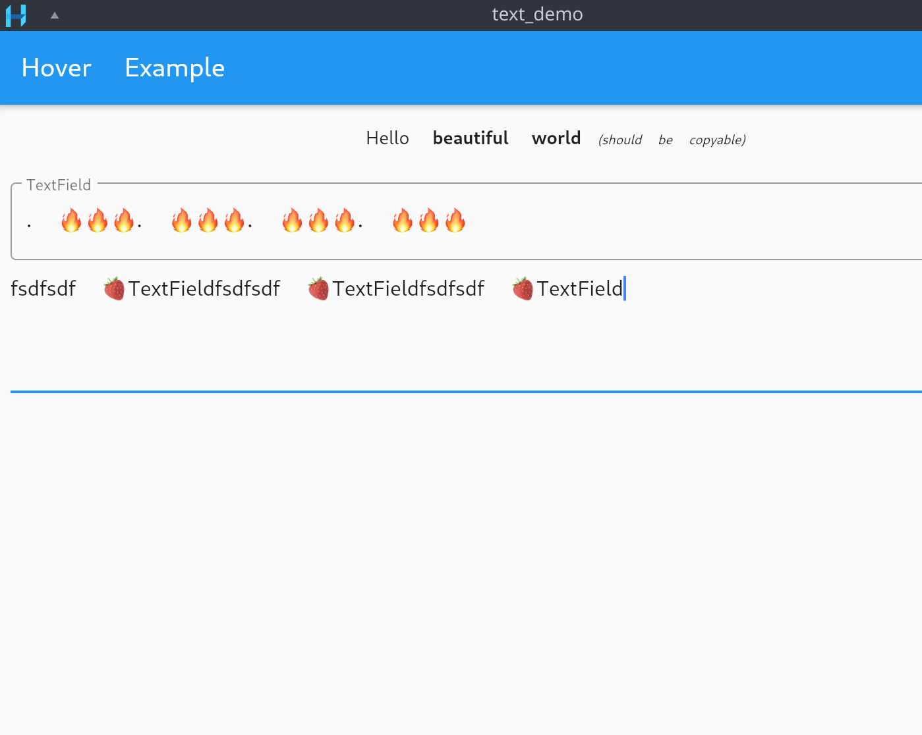This screenshot has height=735, width=922.
Task: Click the strawberry emoji before the second TextFieldfsdfsdf
Action: point(318,288)
